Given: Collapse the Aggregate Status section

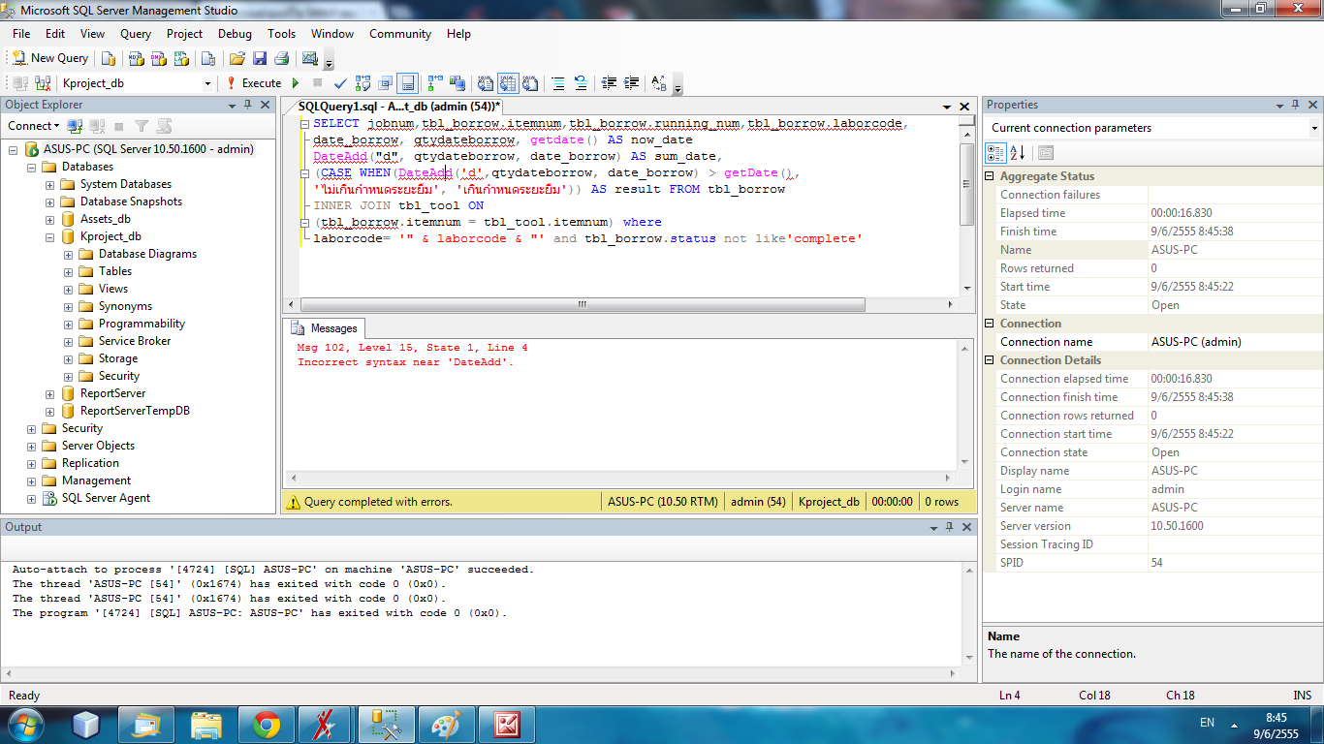Looking at the screenshot, I should point(991,176).
